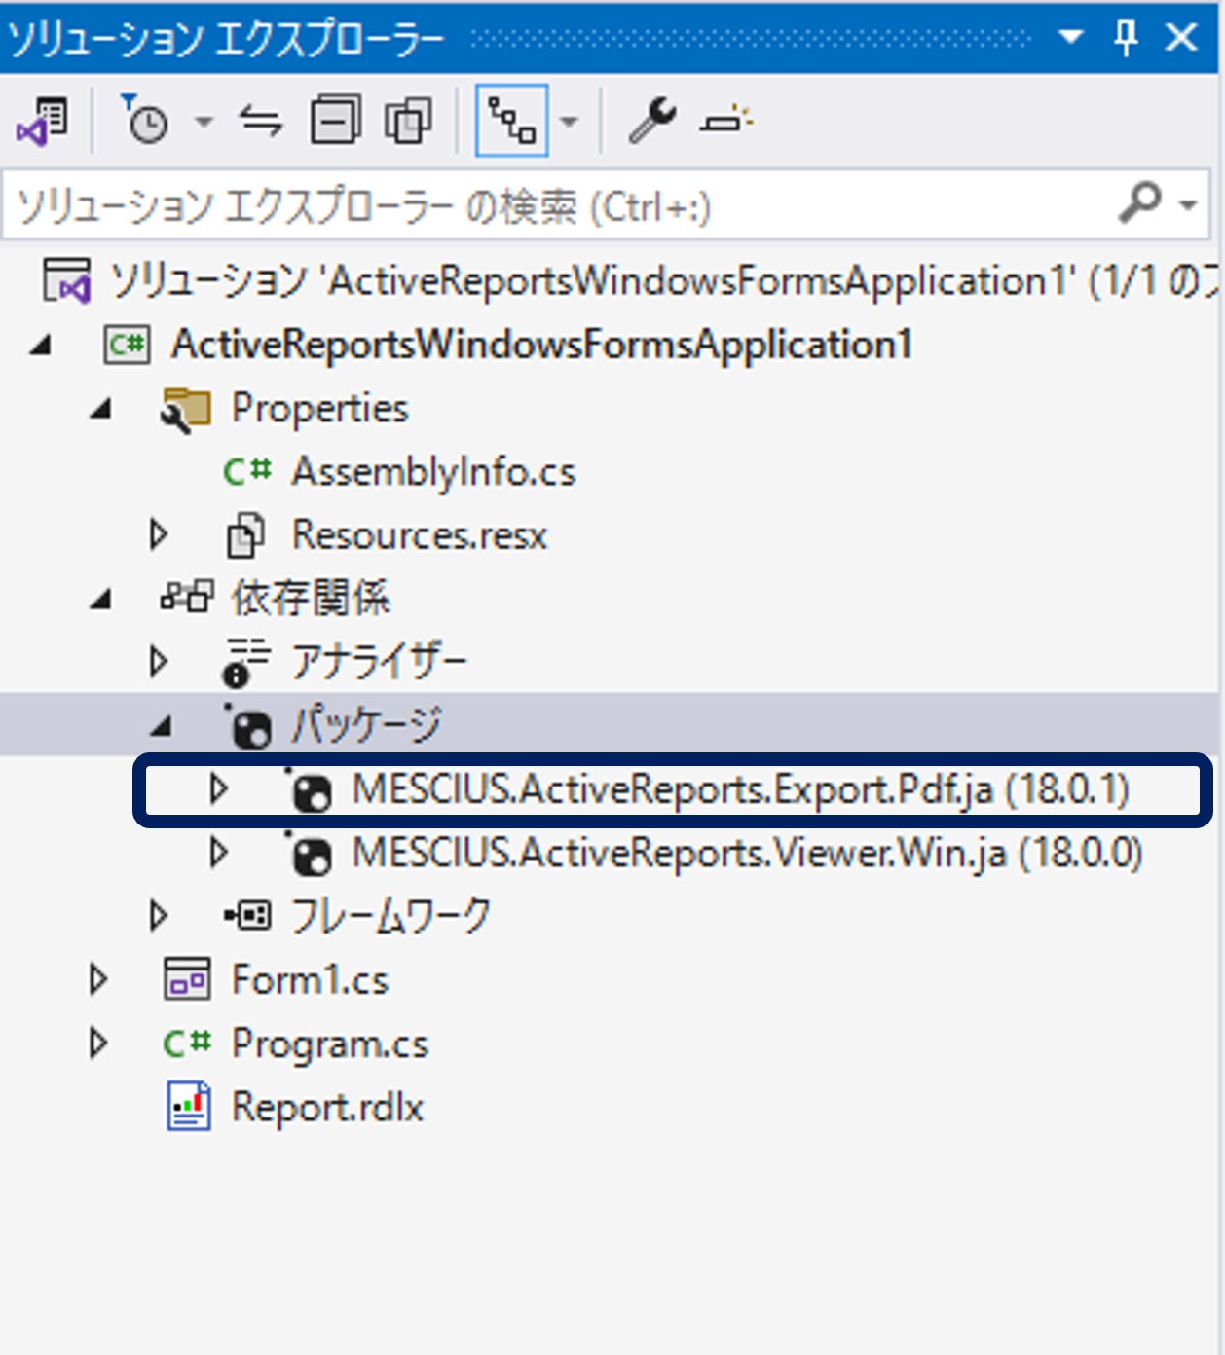The width and height of the screenshot is (1225, 1355).
Task: Click the solution icon in the tree
Action: [x=67, y=281]
